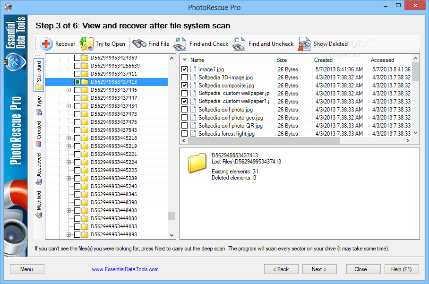This screenshot has width=429, height=284.
Task: Switch to the Type view tab
Action: coord(39,105)
